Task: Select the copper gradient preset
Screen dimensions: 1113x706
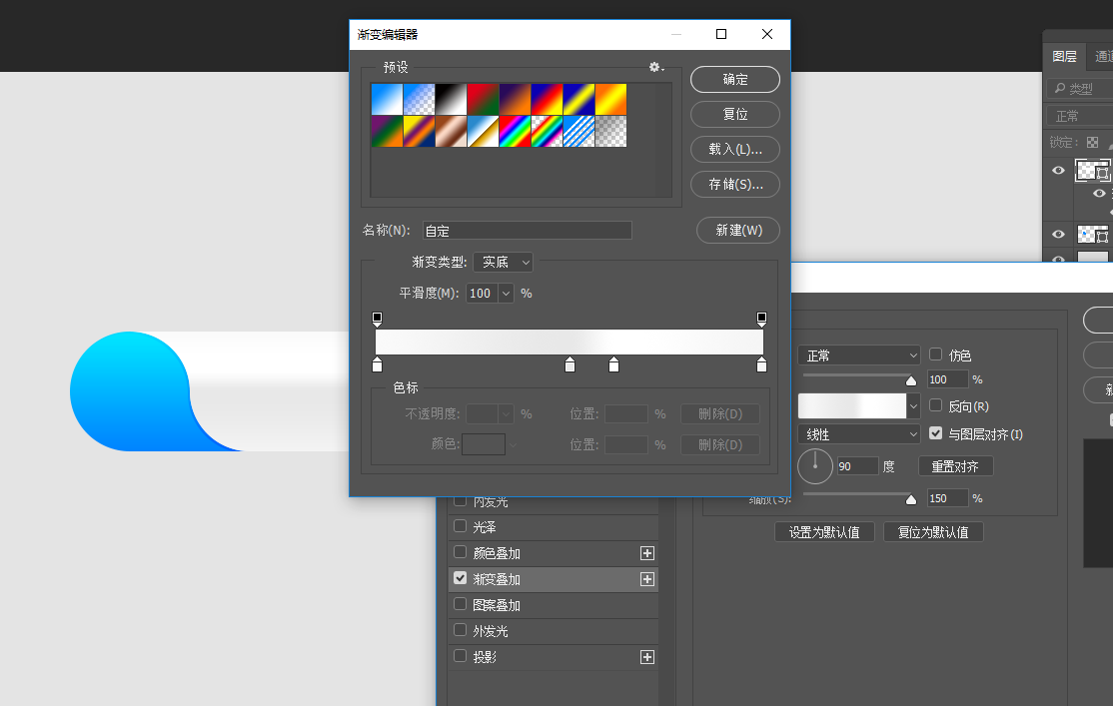Action: [x=451, y=131]
